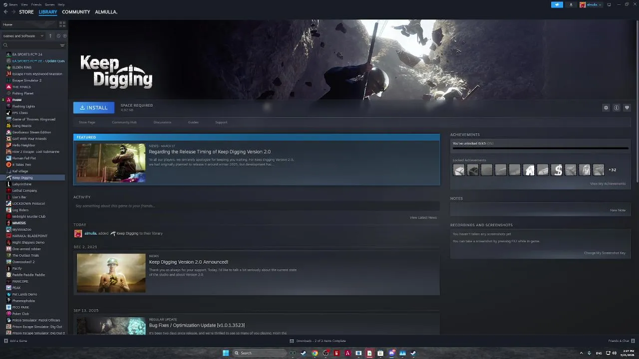Image resolution: width=639 pixels, height=359 pixels.
Task: Open game settings gear icon
Action: (606, 108)
